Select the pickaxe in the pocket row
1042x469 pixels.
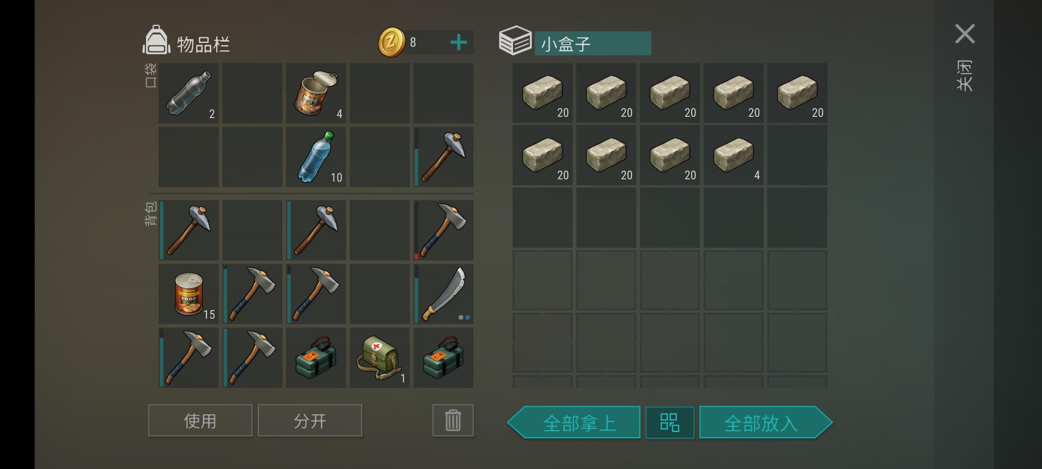click(x=443, y=157)
